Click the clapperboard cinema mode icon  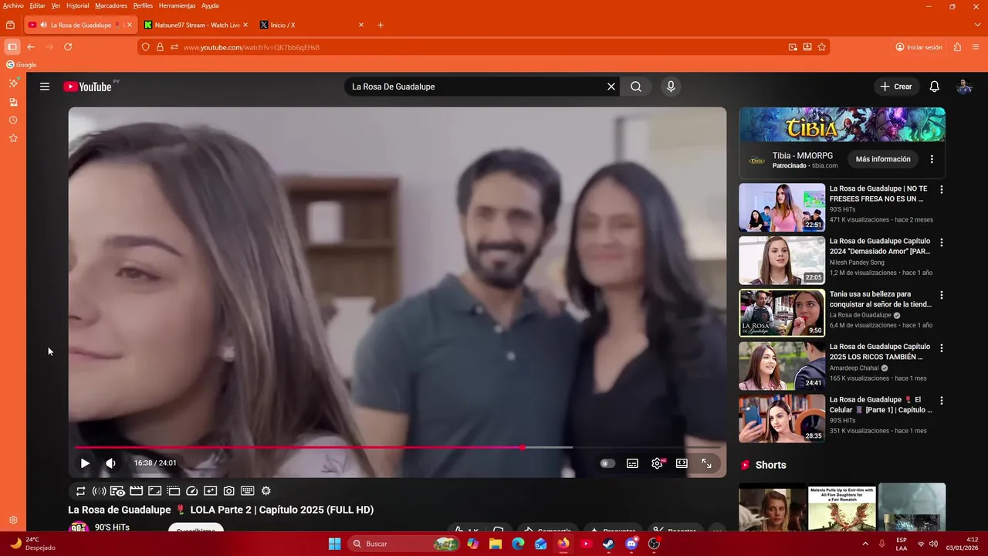click(x=136, y=490)
